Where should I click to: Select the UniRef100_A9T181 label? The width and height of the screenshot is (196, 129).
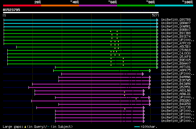click(176, 67)
